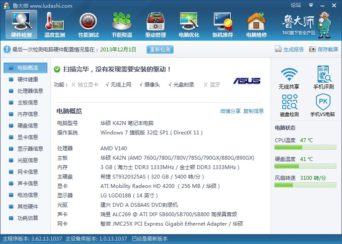Open 手机评测 phone benchmark
The height and width of the screenshot is (244, 342).
(x=324, y=77)
